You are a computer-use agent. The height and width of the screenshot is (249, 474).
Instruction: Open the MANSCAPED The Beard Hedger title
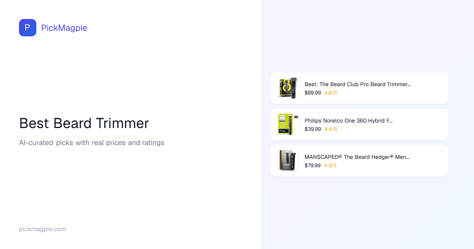click(357, 157)
